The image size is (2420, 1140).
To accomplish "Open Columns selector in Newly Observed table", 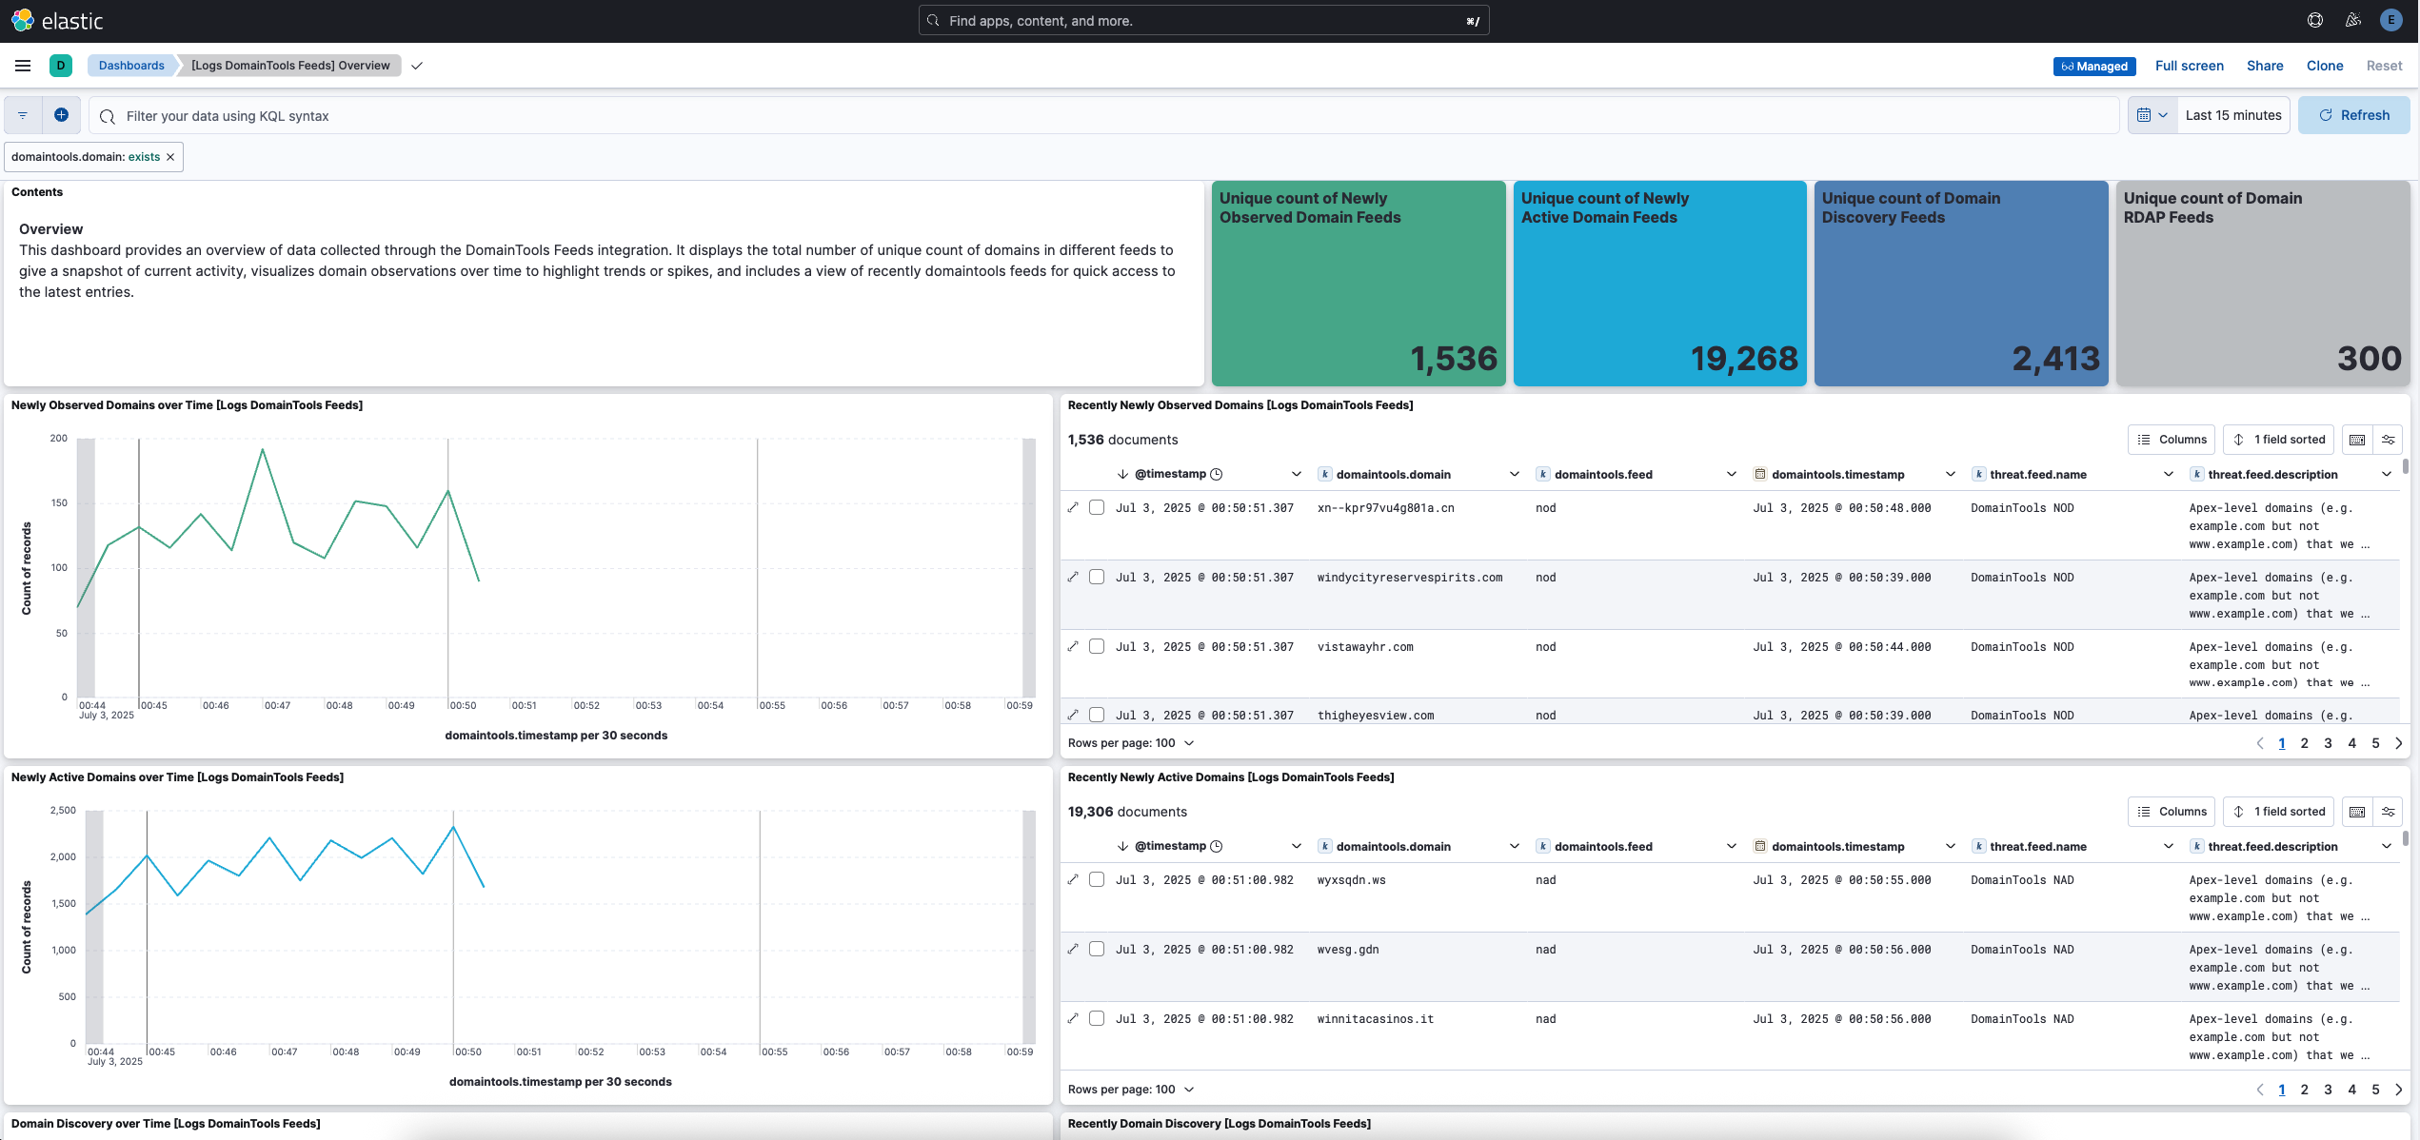I will coord(2172,440).
